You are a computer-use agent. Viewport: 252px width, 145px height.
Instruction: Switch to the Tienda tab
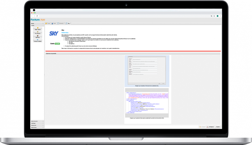[48, 23]
